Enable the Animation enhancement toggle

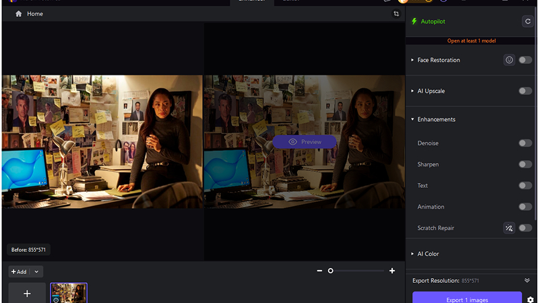point(525,207)
